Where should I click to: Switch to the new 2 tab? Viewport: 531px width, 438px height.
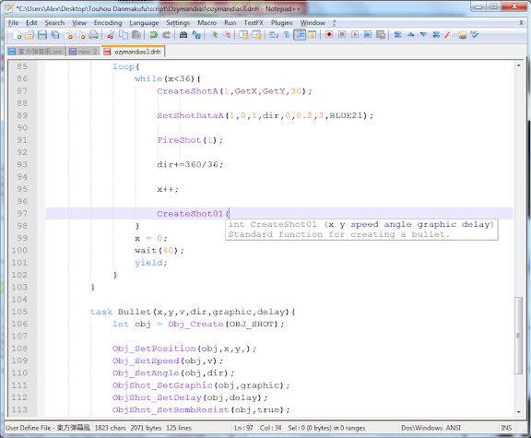coord(83,52)
